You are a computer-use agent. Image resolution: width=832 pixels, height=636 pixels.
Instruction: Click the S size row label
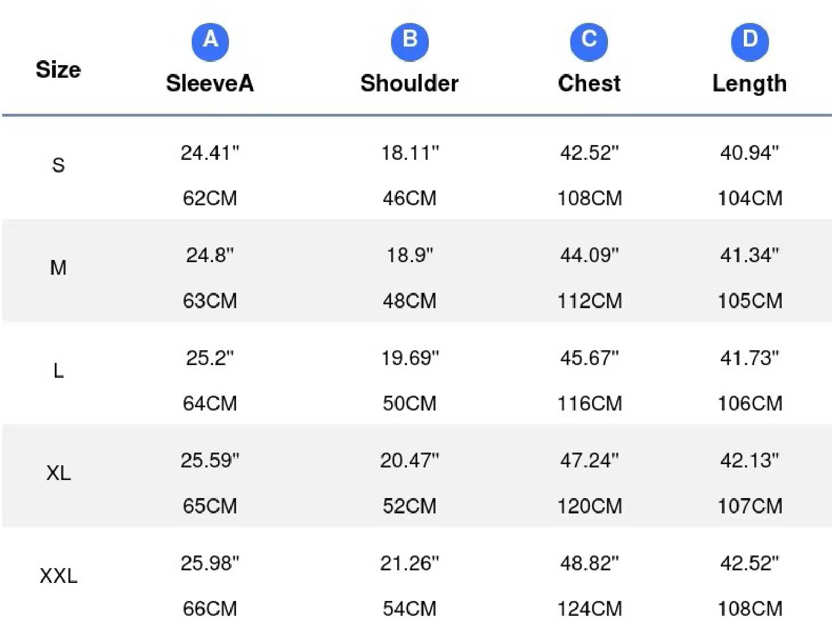pos(58,165)
